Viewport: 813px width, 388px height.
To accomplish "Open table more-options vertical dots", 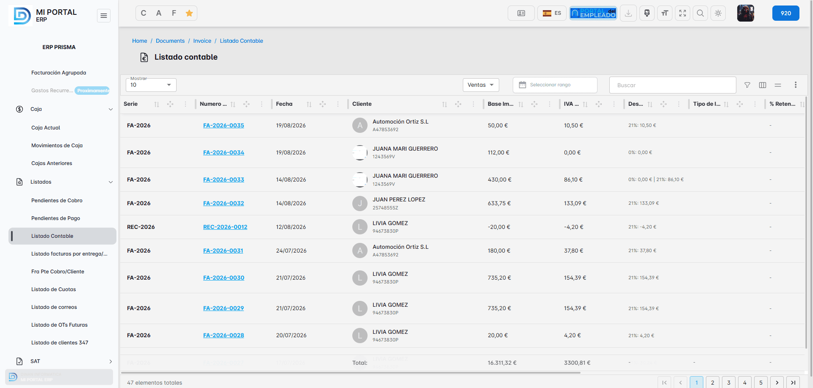I will 796,85.
